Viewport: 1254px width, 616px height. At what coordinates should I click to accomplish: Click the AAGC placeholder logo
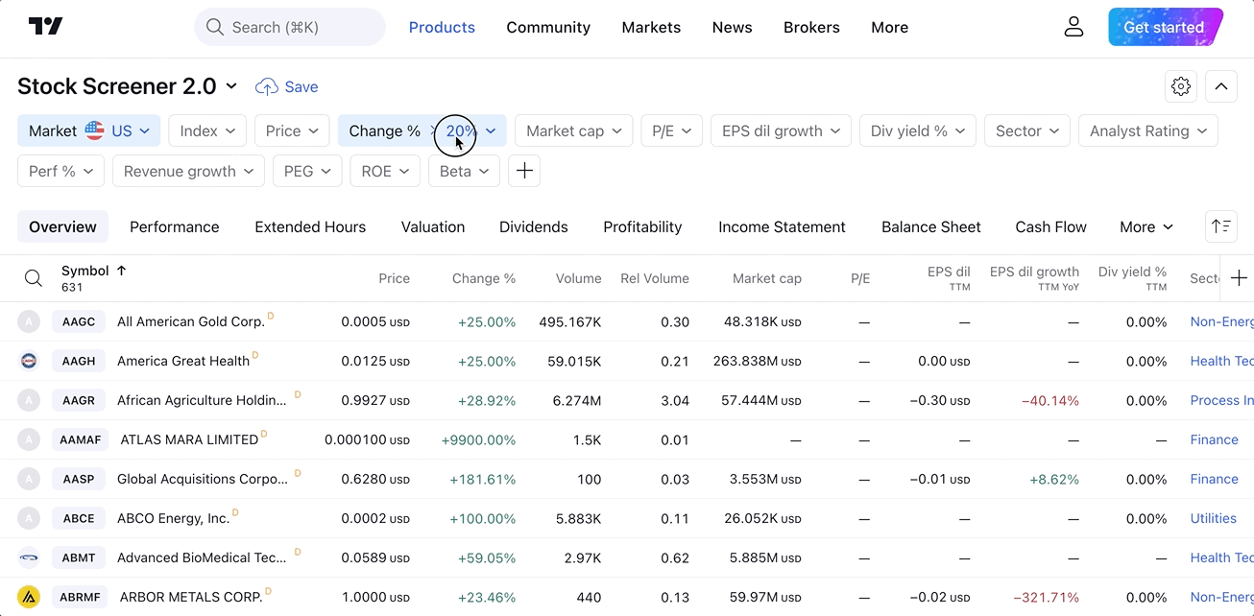pos(29,321)
